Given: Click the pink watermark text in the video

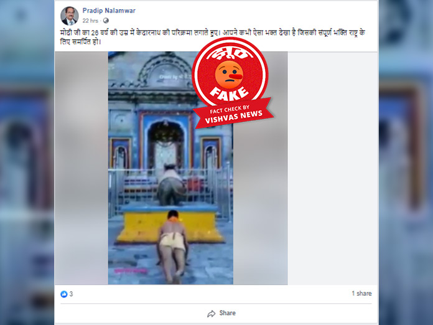Looking at the screenshot, I should click(131, 271).
